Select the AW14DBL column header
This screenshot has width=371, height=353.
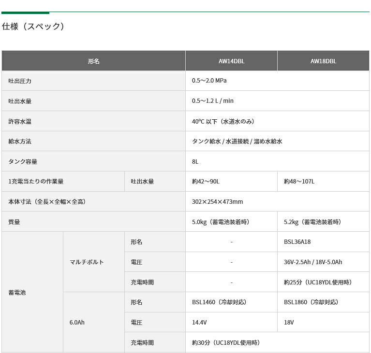231,61
